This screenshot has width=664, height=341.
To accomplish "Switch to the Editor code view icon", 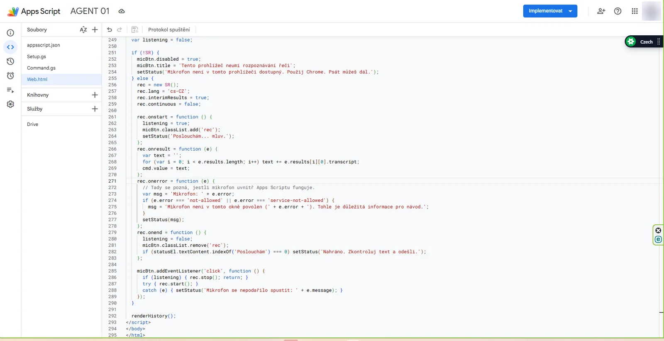I will [10, 47].
